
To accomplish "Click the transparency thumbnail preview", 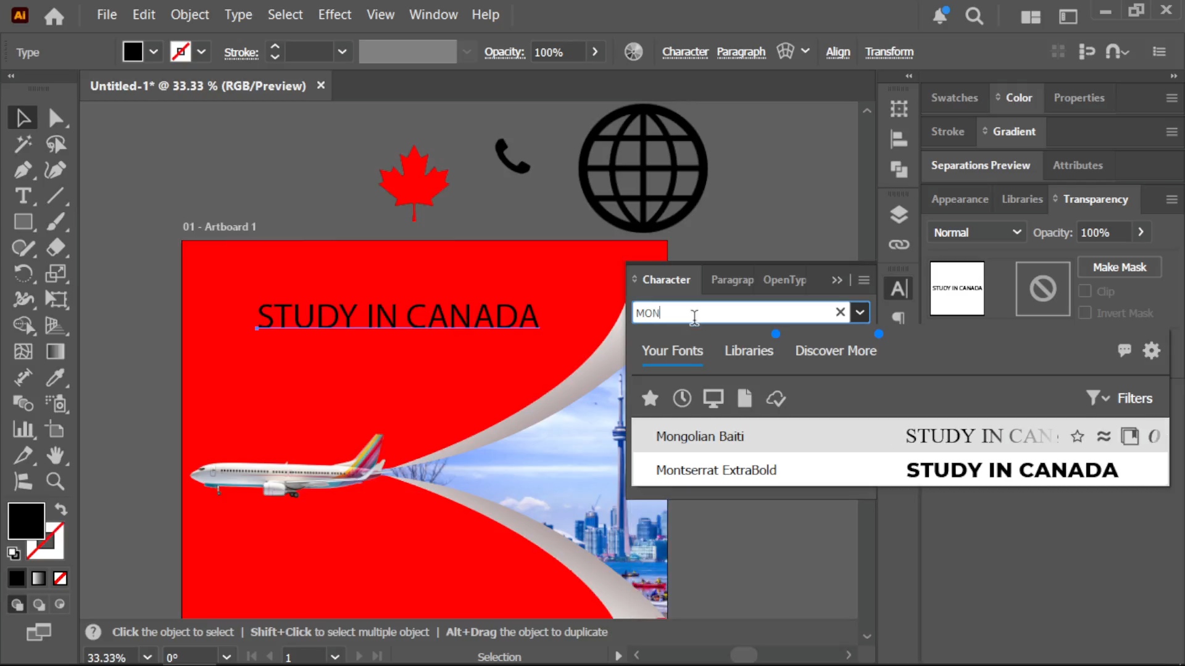I will (x=957, y=288).
